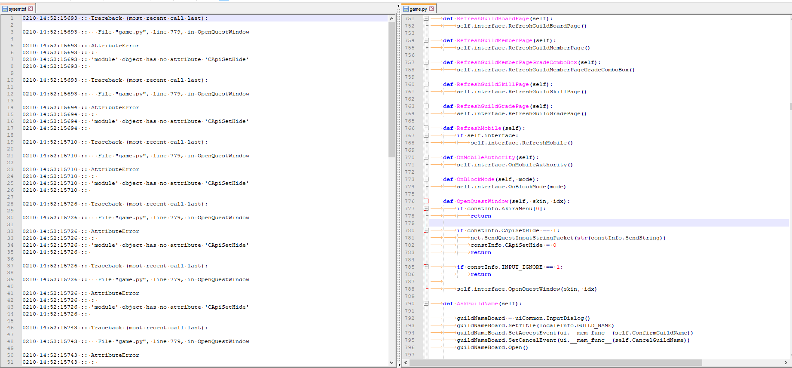792x368 pixels.
Task: Click the save-state icon on game.py tab
Action: click(406, 9)
